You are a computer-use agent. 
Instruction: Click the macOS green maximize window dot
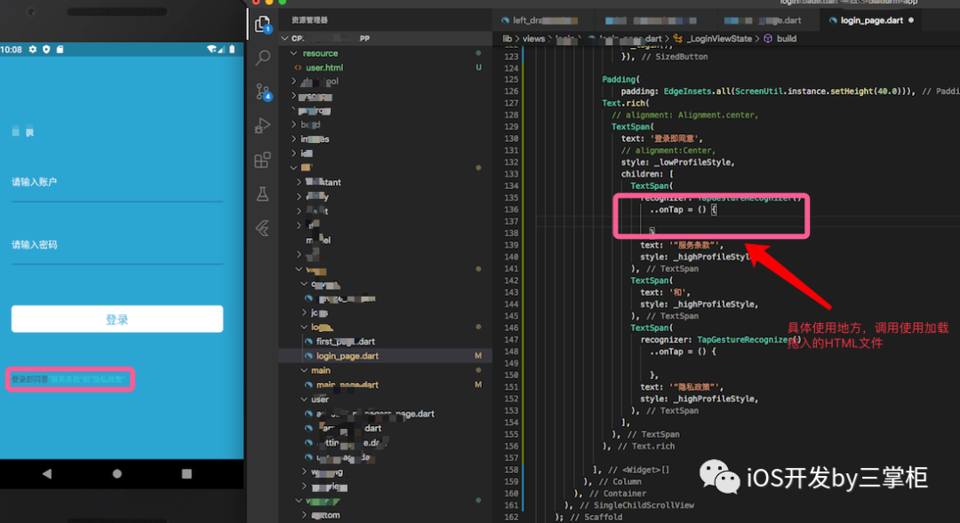(283, 3)
